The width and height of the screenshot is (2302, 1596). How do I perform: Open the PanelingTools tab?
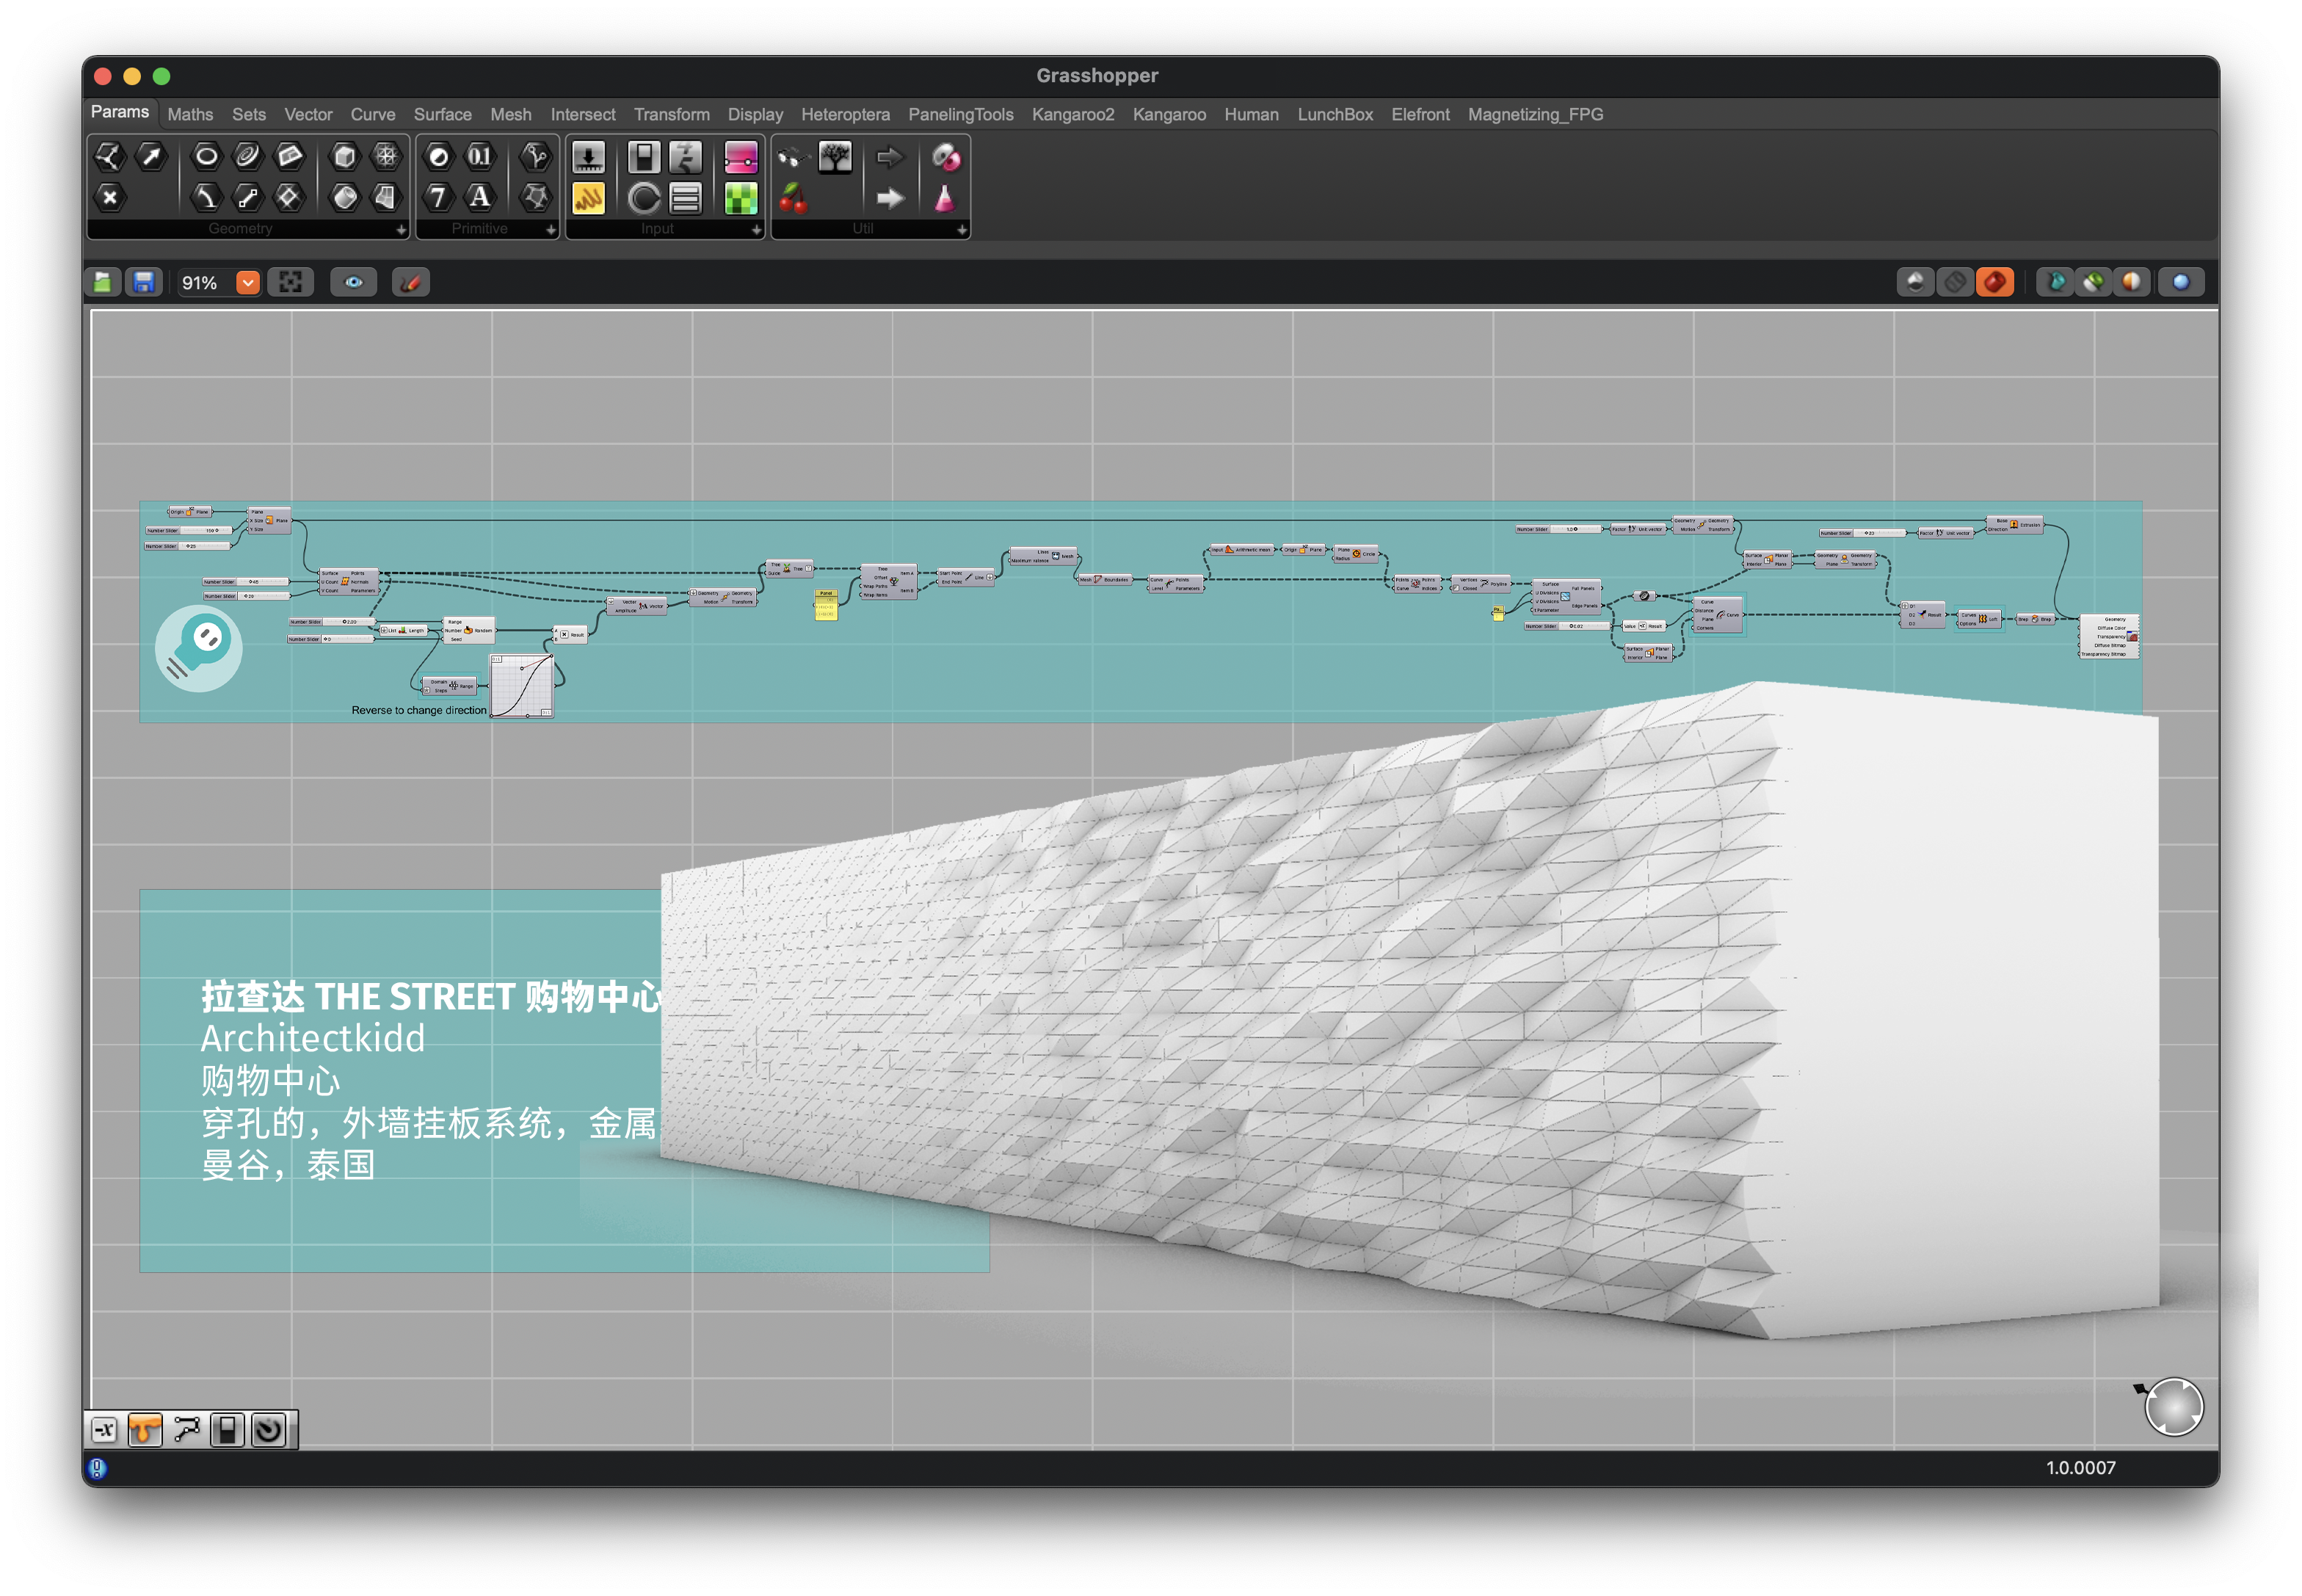(960, 115)
